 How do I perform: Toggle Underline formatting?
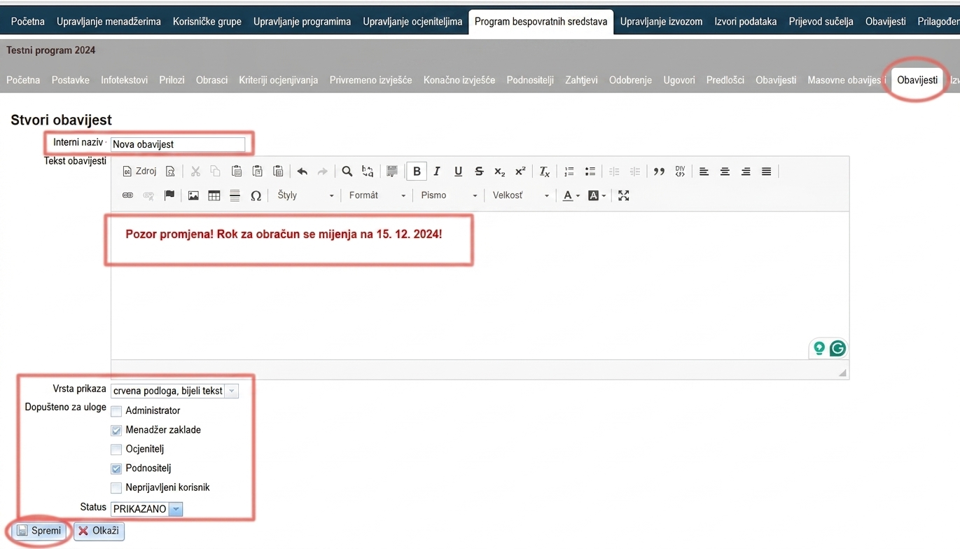[458, 171]
